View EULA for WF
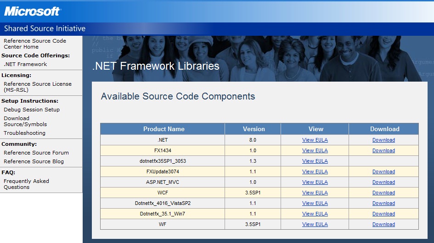Viewport: 434px width, 243px height. click(x=315, y=224)
